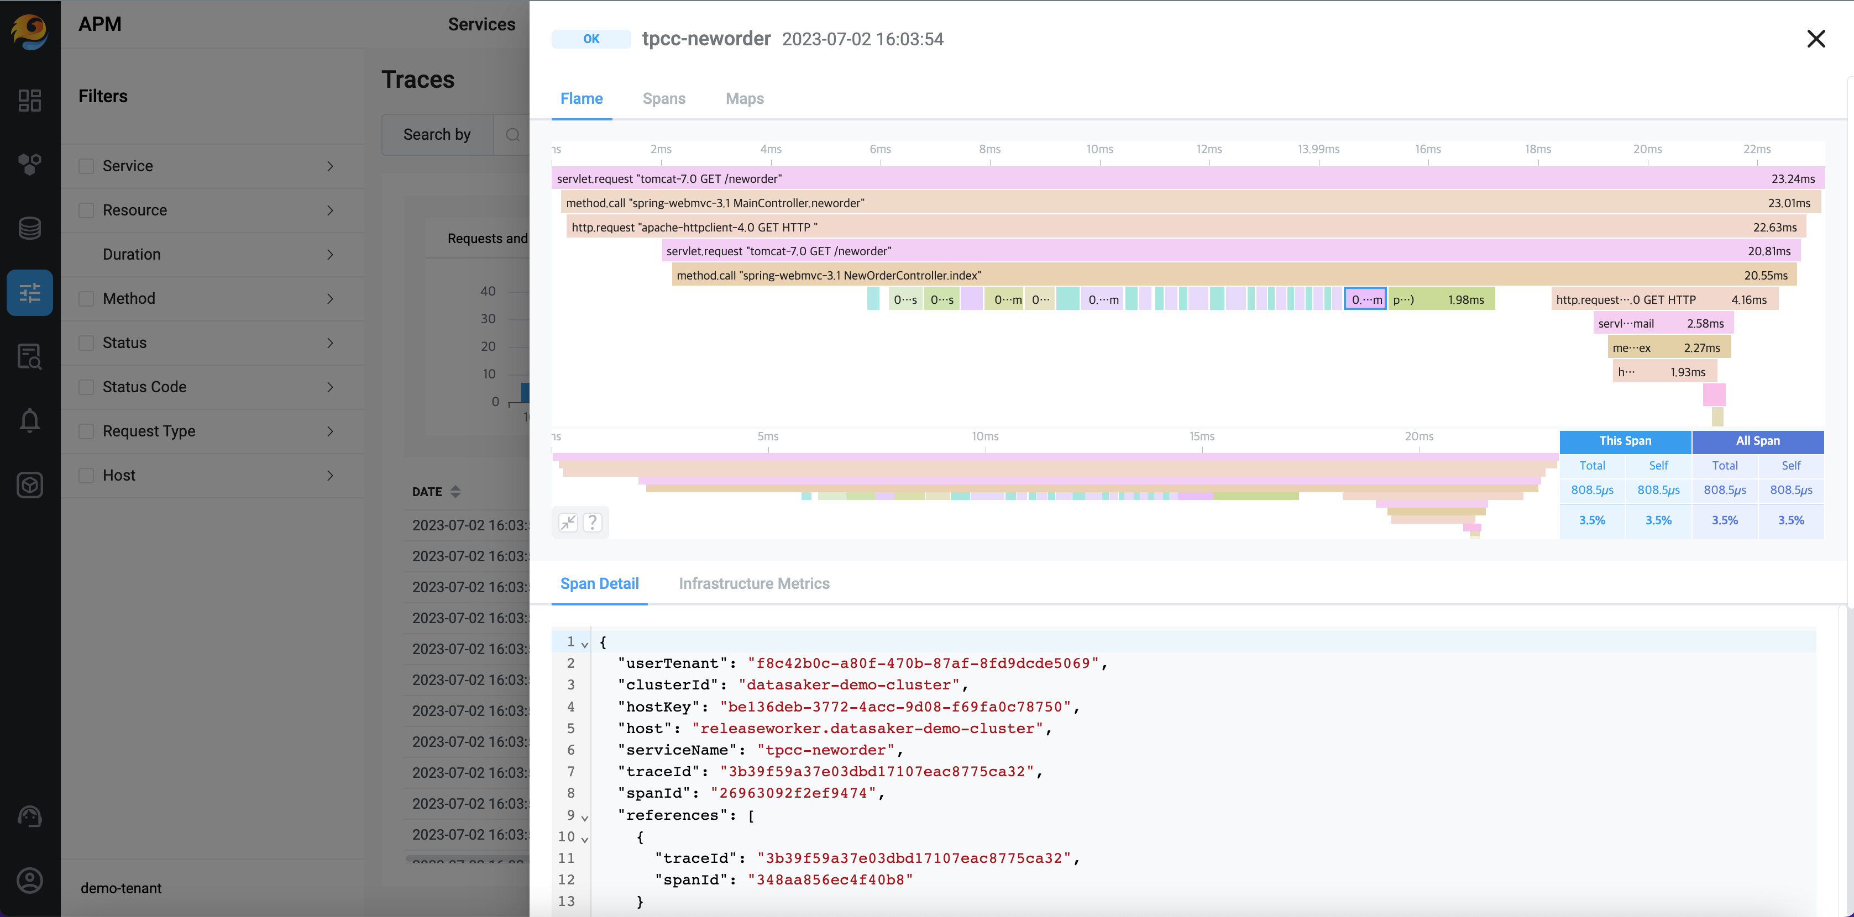Open the dashboard grid icon in sidebar
Screen dimensions: 1854x917
click(29, 100)
